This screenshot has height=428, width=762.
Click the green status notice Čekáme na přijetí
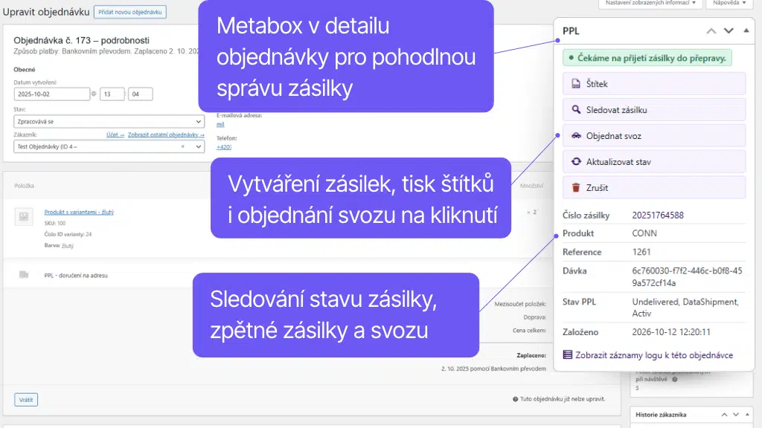coord(647,58)
